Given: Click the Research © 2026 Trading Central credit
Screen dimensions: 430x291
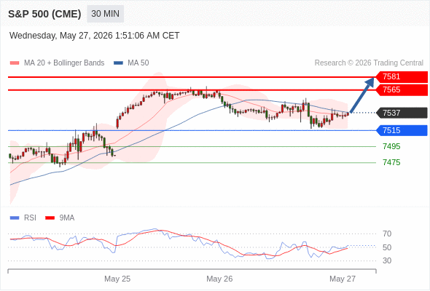Looking at the screenshot, I should tap(369, 63).
